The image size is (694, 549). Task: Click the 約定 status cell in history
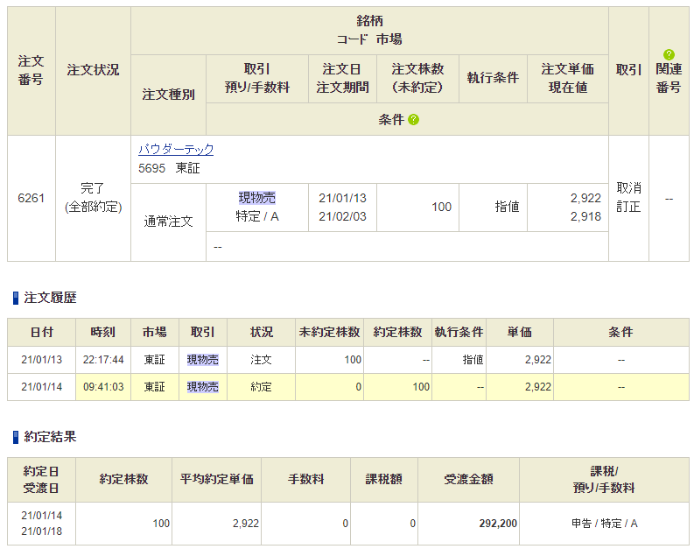261,387
